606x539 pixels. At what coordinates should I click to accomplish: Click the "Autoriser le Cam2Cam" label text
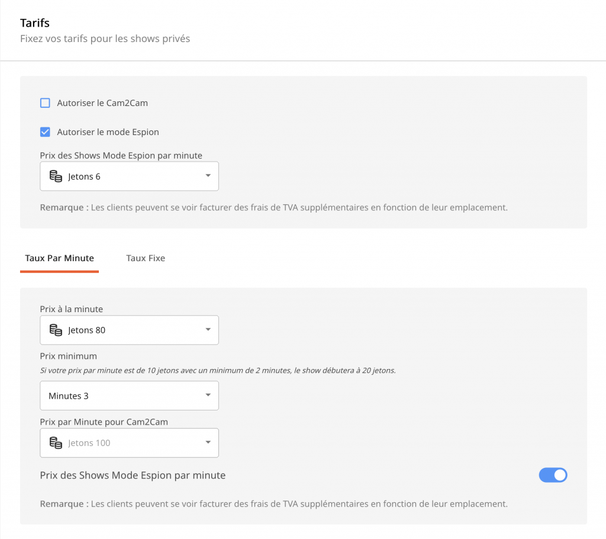pyautogui.click(x=102, y=103)
